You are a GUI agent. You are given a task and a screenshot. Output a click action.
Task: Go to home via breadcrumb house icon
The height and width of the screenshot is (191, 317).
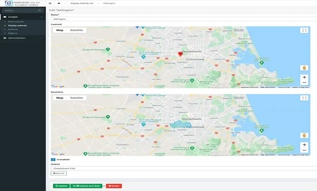coord(59,3)
